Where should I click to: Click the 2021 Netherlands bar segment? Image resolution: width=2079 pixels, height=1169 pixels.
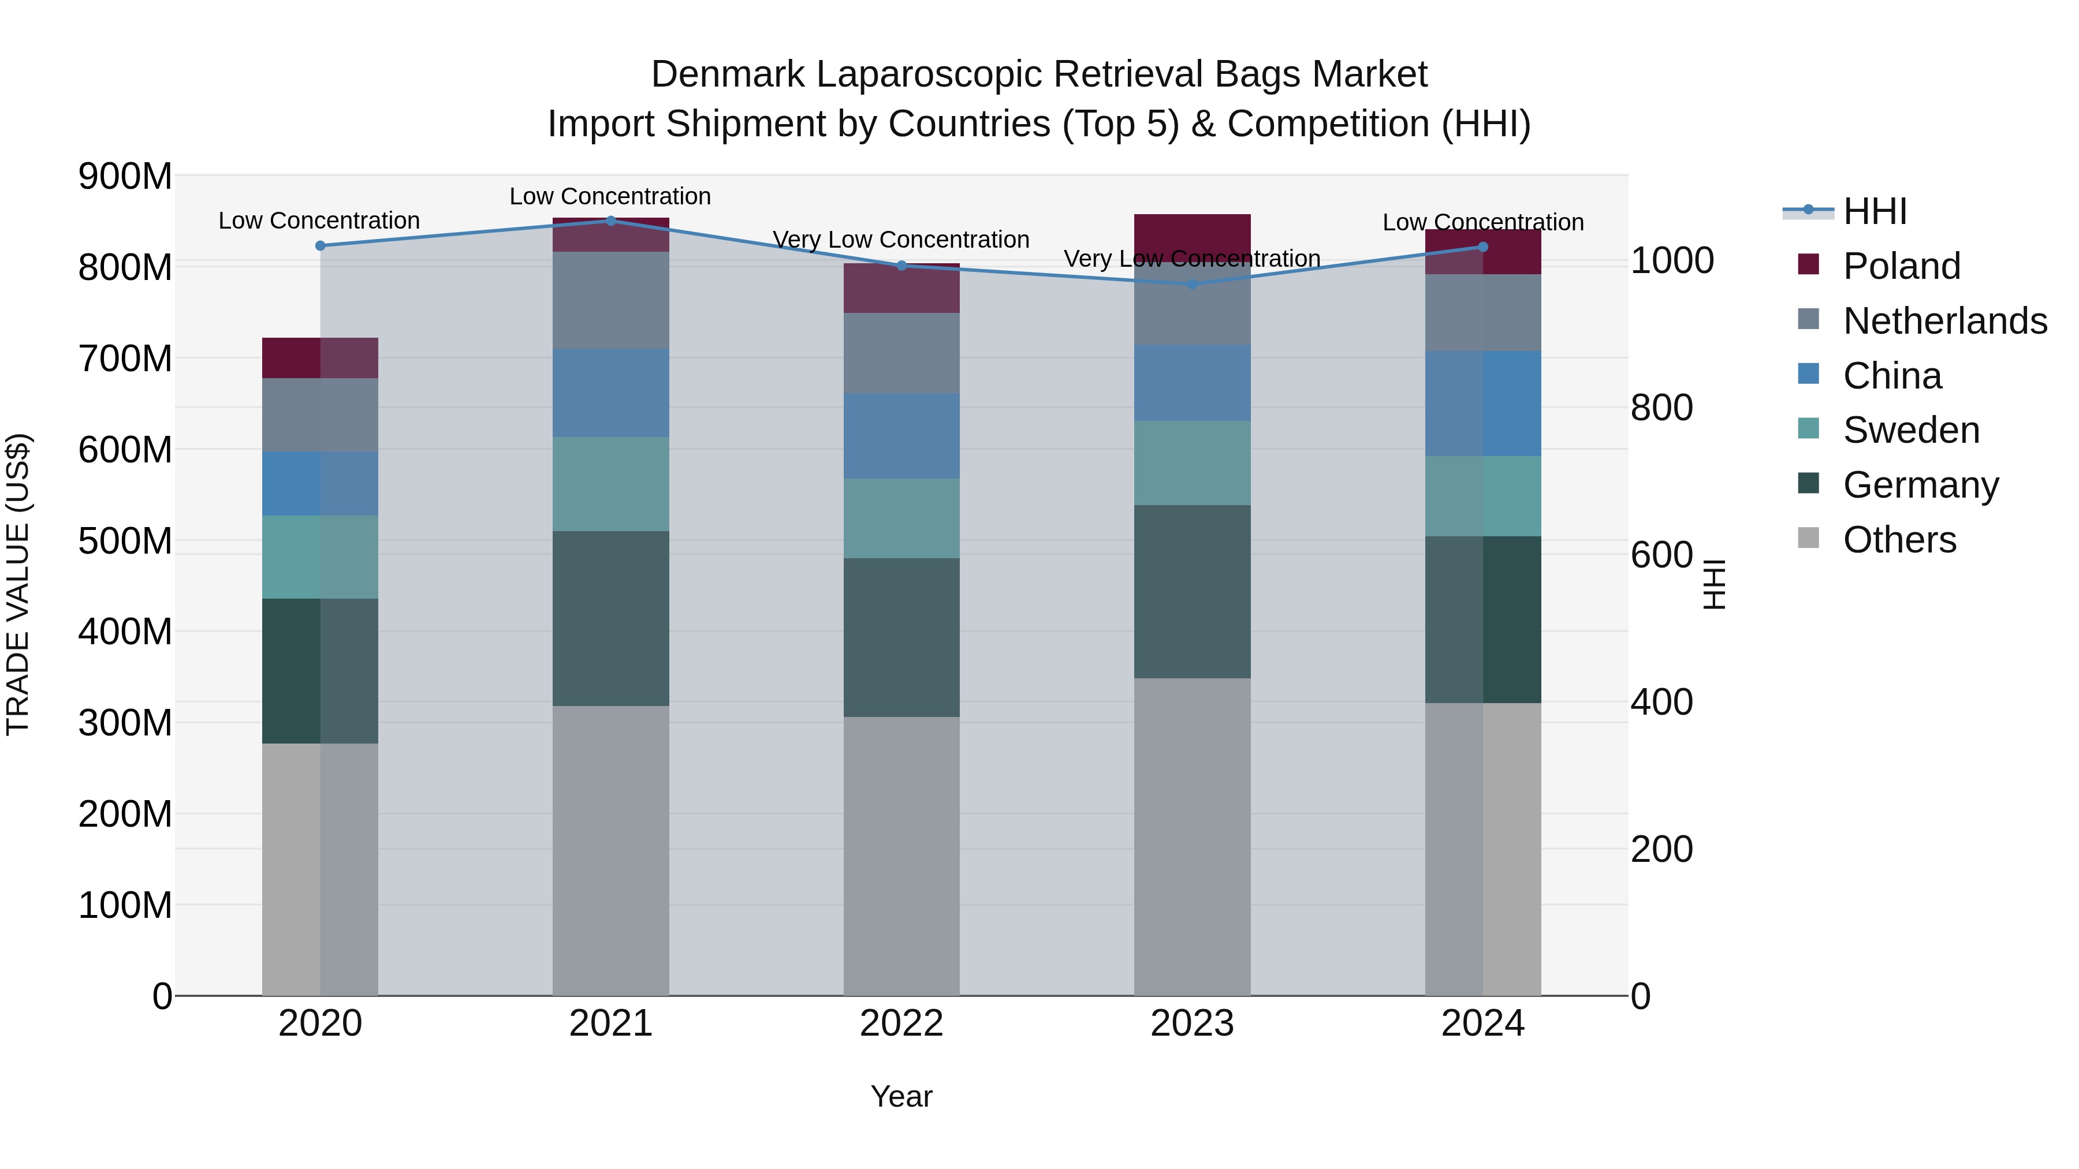611,300
